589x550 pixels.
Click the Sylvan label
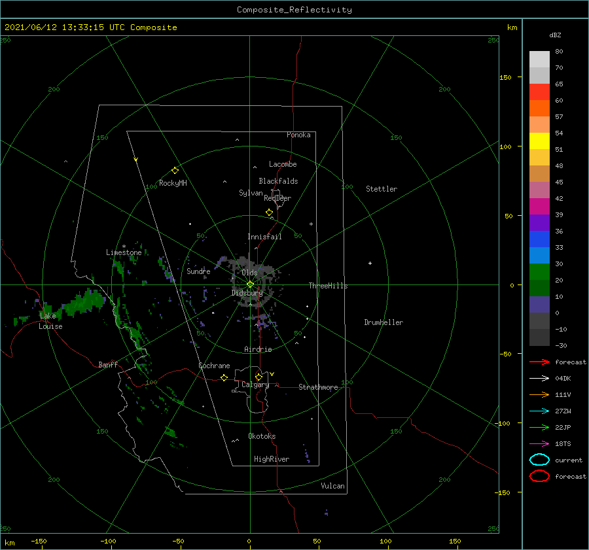point(251,193)
